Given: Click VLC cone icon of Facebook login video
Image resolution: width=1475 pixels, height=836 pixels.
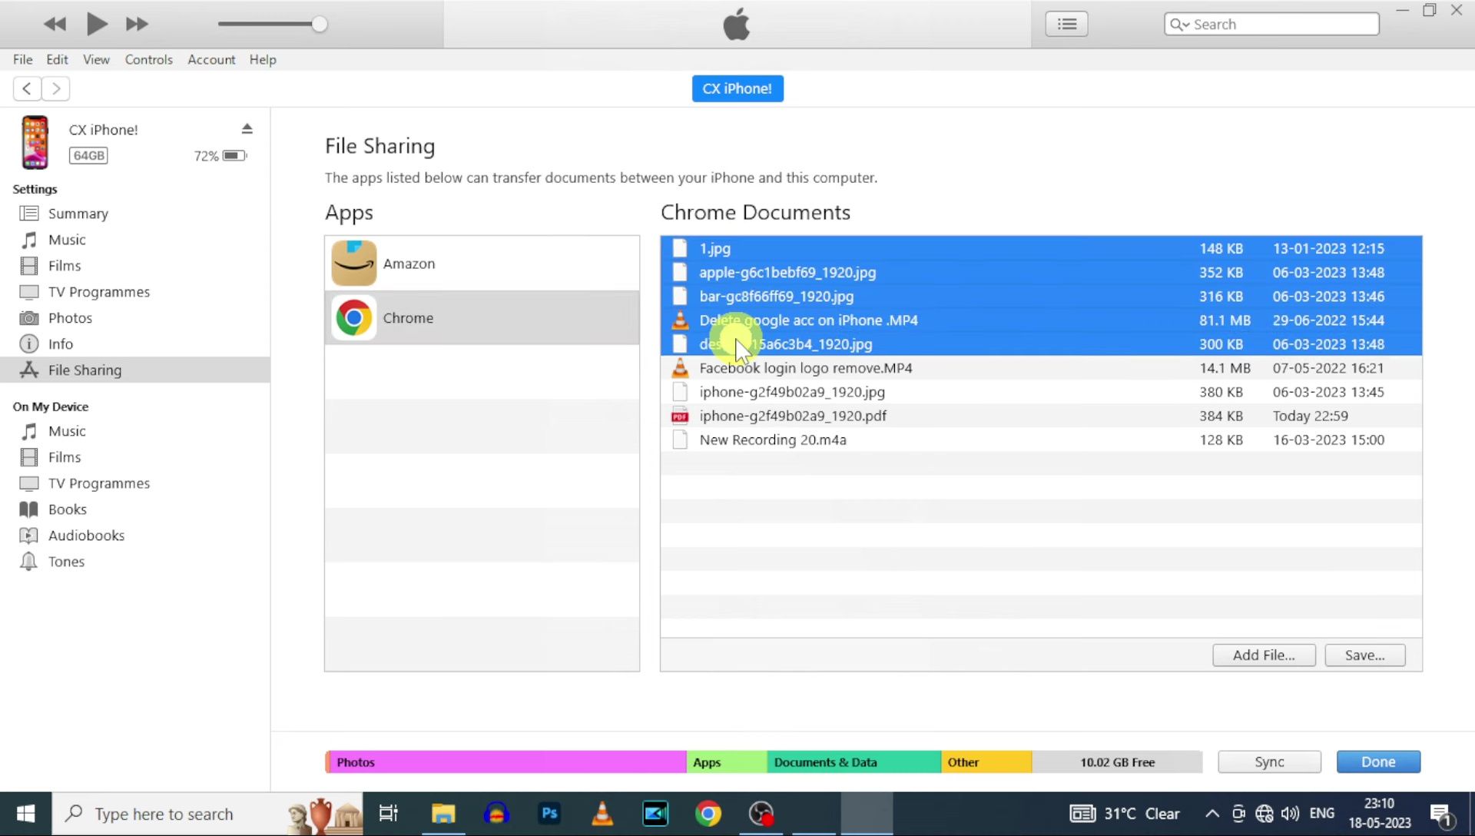Looking at the screenshot, I should click(680, 368).
